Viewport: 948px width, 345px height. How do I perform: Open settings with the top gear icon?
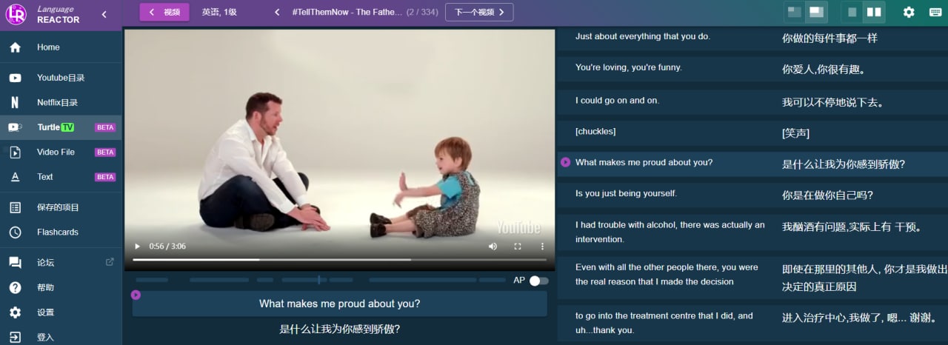[909, 12]
